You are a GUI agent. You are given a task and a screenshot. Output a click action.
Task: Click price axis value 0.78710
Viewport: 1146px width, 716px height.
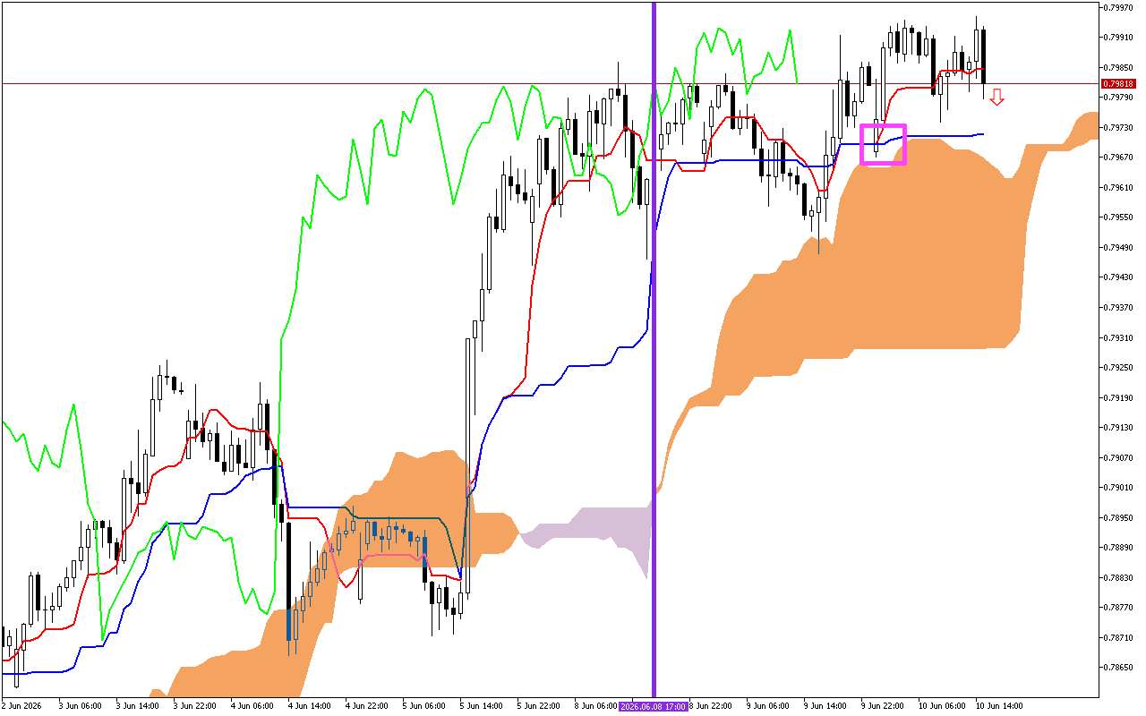[x=1119, y=637]
